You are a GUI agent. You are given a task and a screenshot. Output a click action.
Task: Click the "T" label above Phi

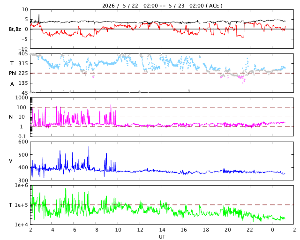coord(12,63)
